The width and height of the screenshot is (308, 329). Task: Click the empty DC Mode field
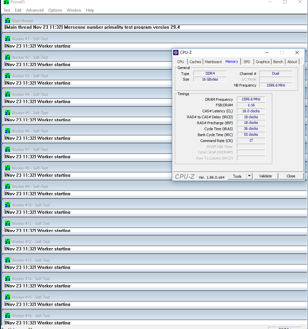click(276, 79)
